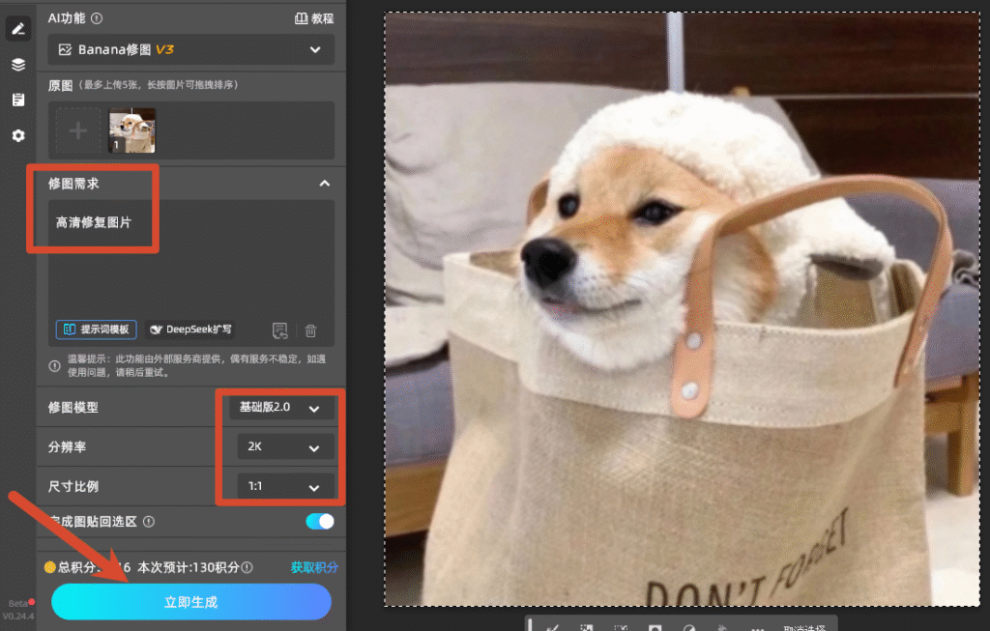Click the plus tile to add source image
The width and height of the screenshot is (990, 631).
coord(78,130)
